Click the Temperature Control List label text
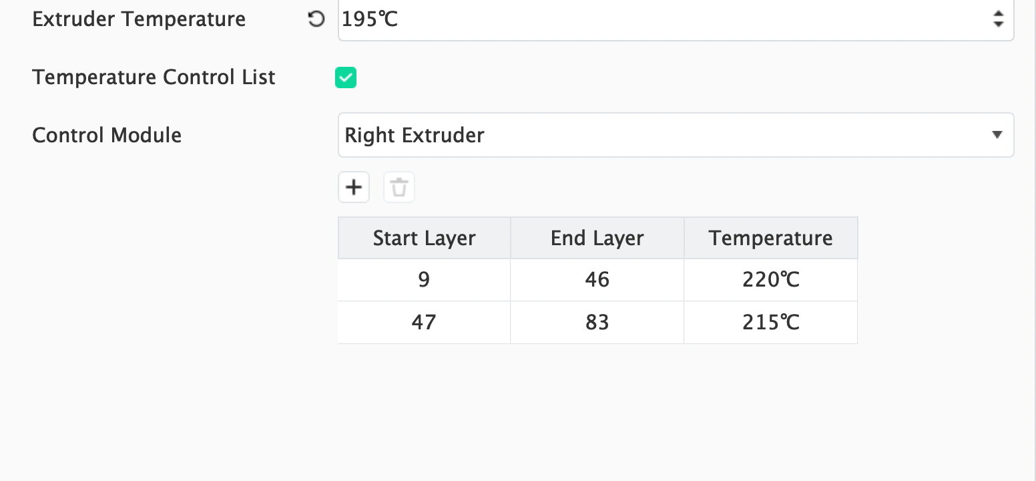Image resolution: width=1036 pixels, height=481 pixels. [154, 77]
